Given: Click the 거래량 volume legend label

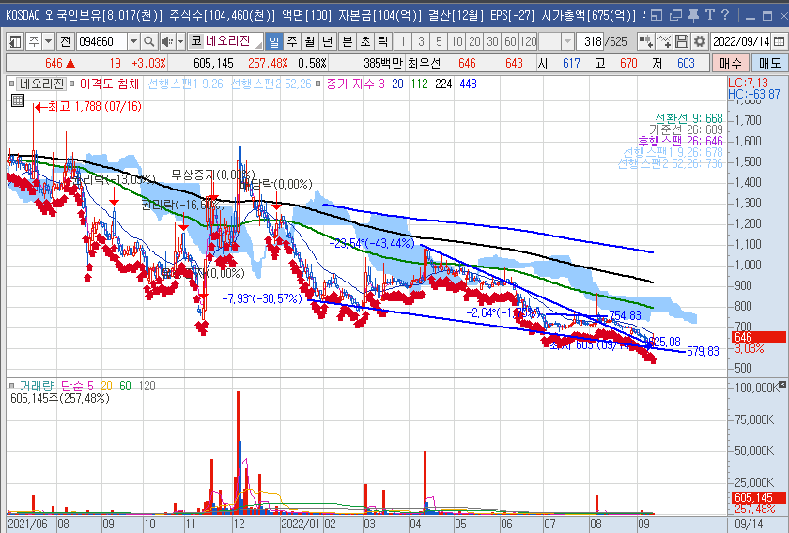Looking at the screenshot, I should coord(37,387).
